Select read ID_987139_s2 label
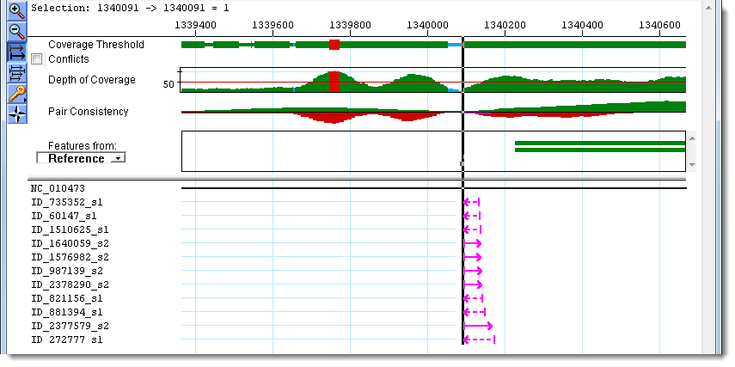 click(x=67, y=271)
